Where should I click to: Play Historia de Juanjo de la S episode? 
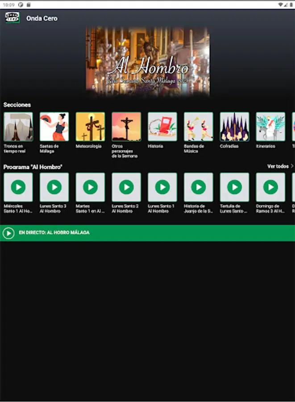point(199,187)
